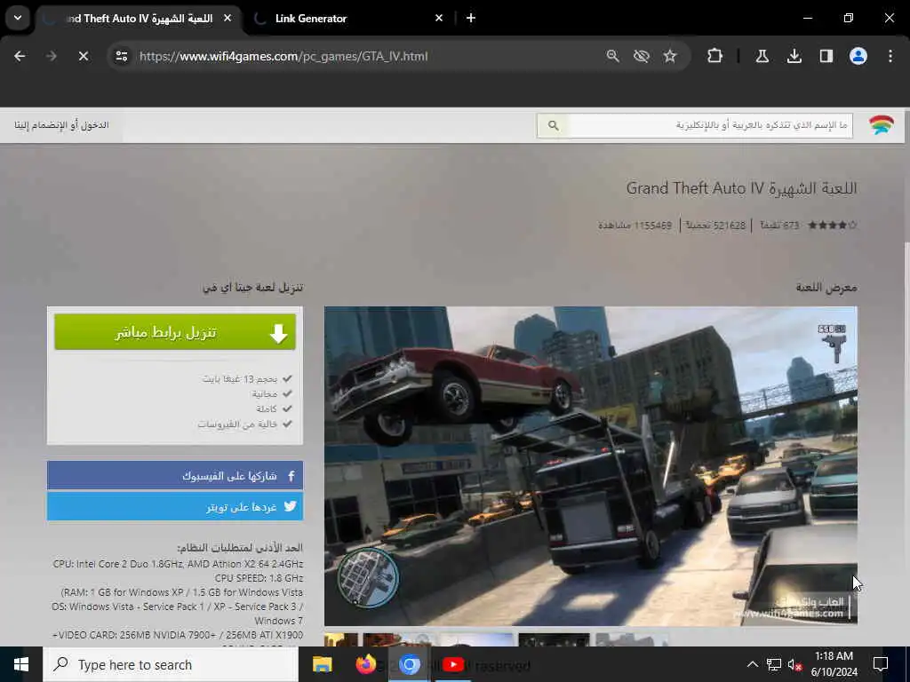Click the white down arrow on download button
Viewport: 910px width, 682px height.
278,334
